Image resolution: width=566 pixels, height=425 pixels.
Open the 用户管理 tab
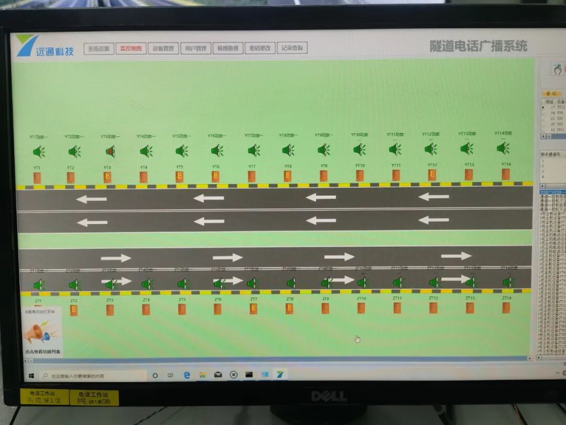[x=195, y=48]
